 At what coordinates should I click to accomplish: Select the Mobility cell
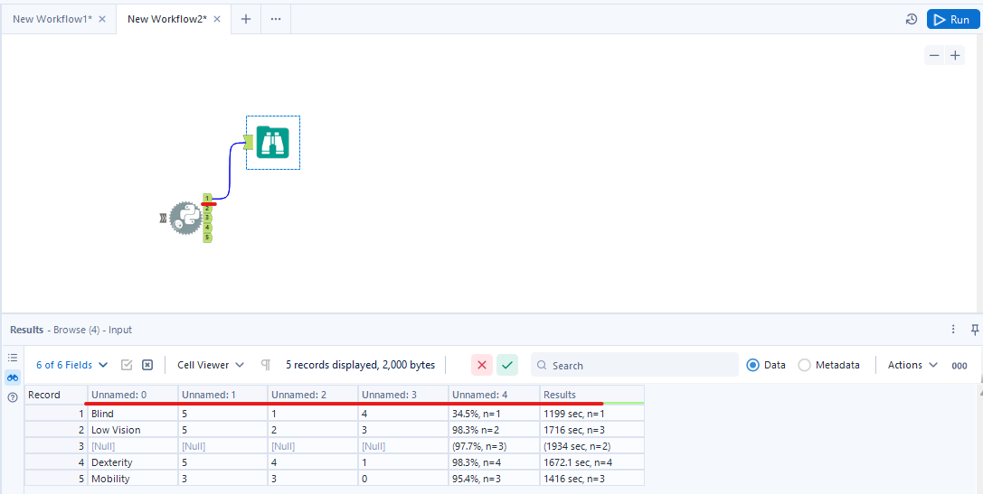click(x=133, y=479)
